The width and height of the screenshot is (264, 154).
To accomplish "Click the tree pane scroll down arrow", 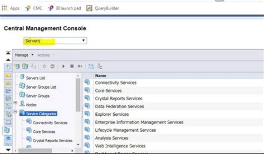I will click(78, 145).
